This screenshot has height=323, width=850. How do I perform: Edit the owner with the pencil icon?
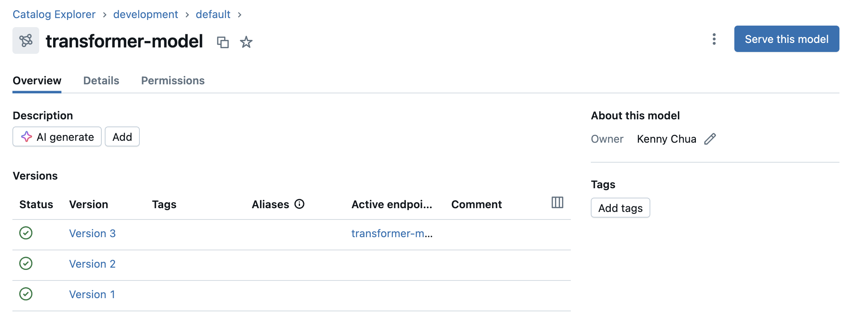[710, 139]
